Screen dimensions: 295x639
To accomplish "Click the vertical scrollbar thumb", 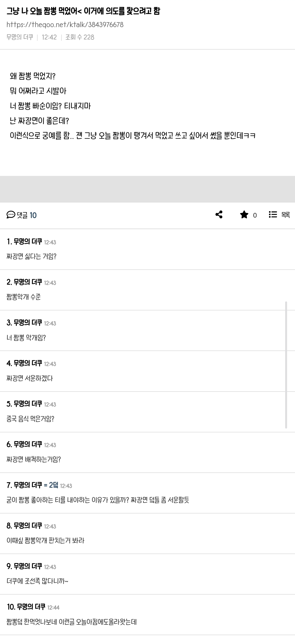I will click(x=286, y=364).
